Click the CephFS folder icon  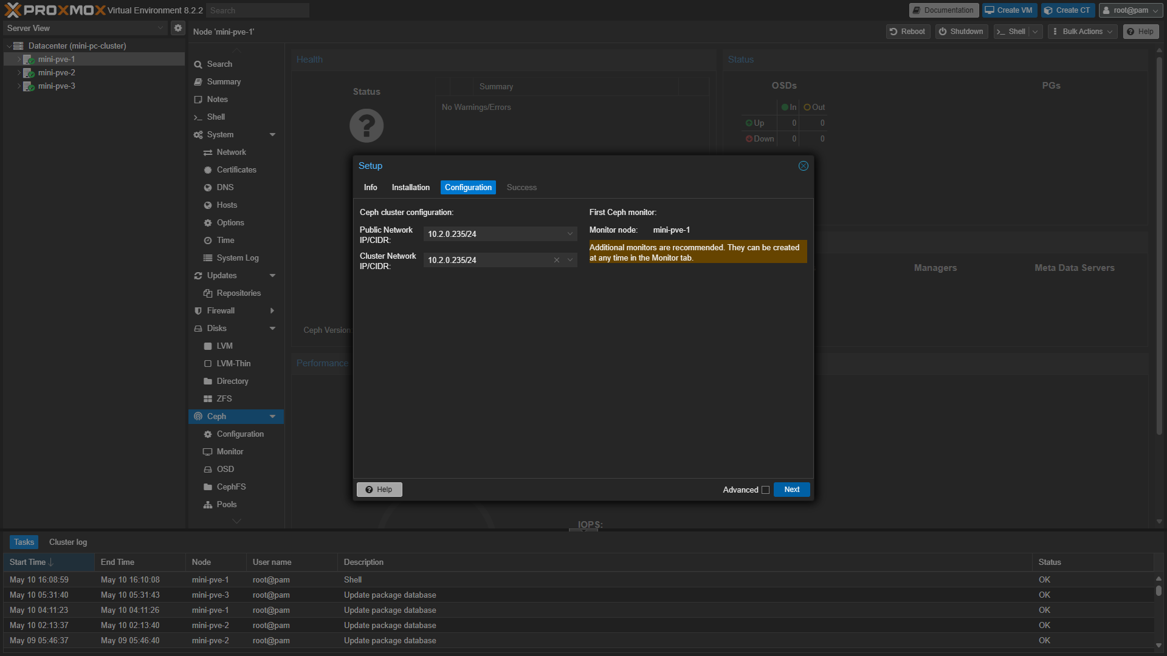208,487
